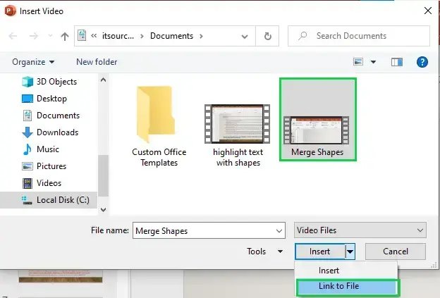Open the Tools dropdown menu
The height and width of the screenshot is (298, 440).
264,252
